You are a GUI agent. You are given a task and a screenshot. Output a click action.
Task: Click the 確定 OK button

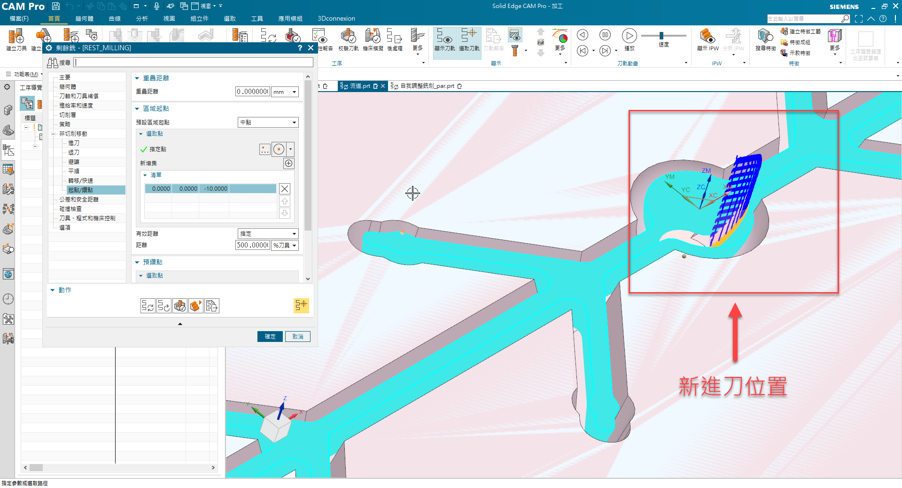[x=270, y=337]
